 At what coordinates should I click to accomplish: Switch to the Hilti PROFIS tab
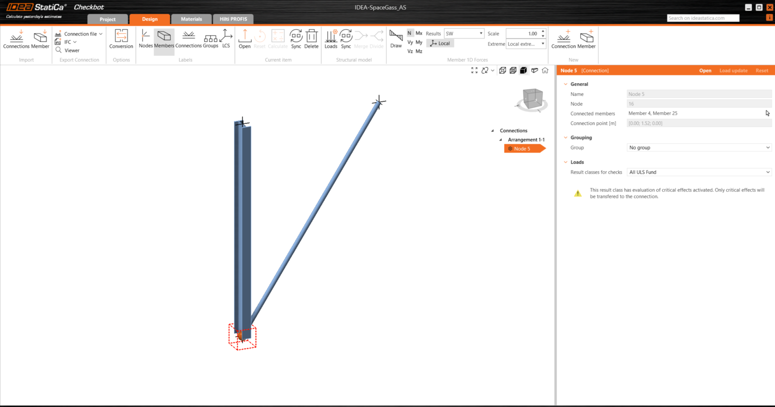(x=233, y=19)
